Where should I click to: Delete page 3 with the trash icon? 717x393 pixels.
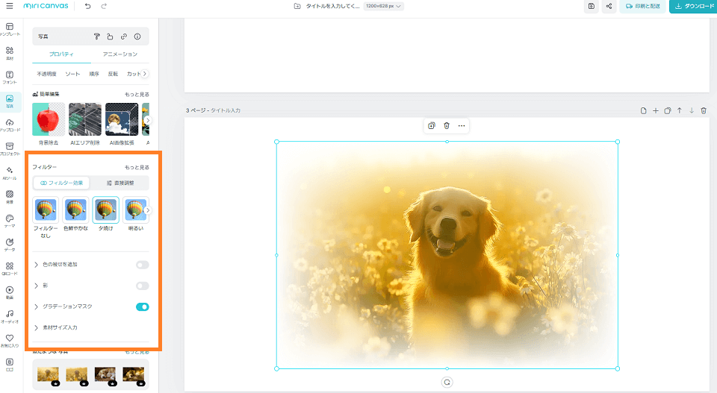click(704, 110)
